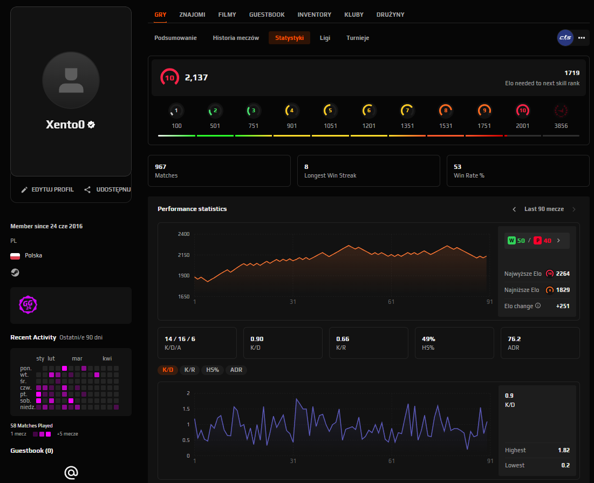Click the profile avatar placeholder
The height and width of the screenshot is (483, 594).
pyautogui.click(x=71, y=80)
